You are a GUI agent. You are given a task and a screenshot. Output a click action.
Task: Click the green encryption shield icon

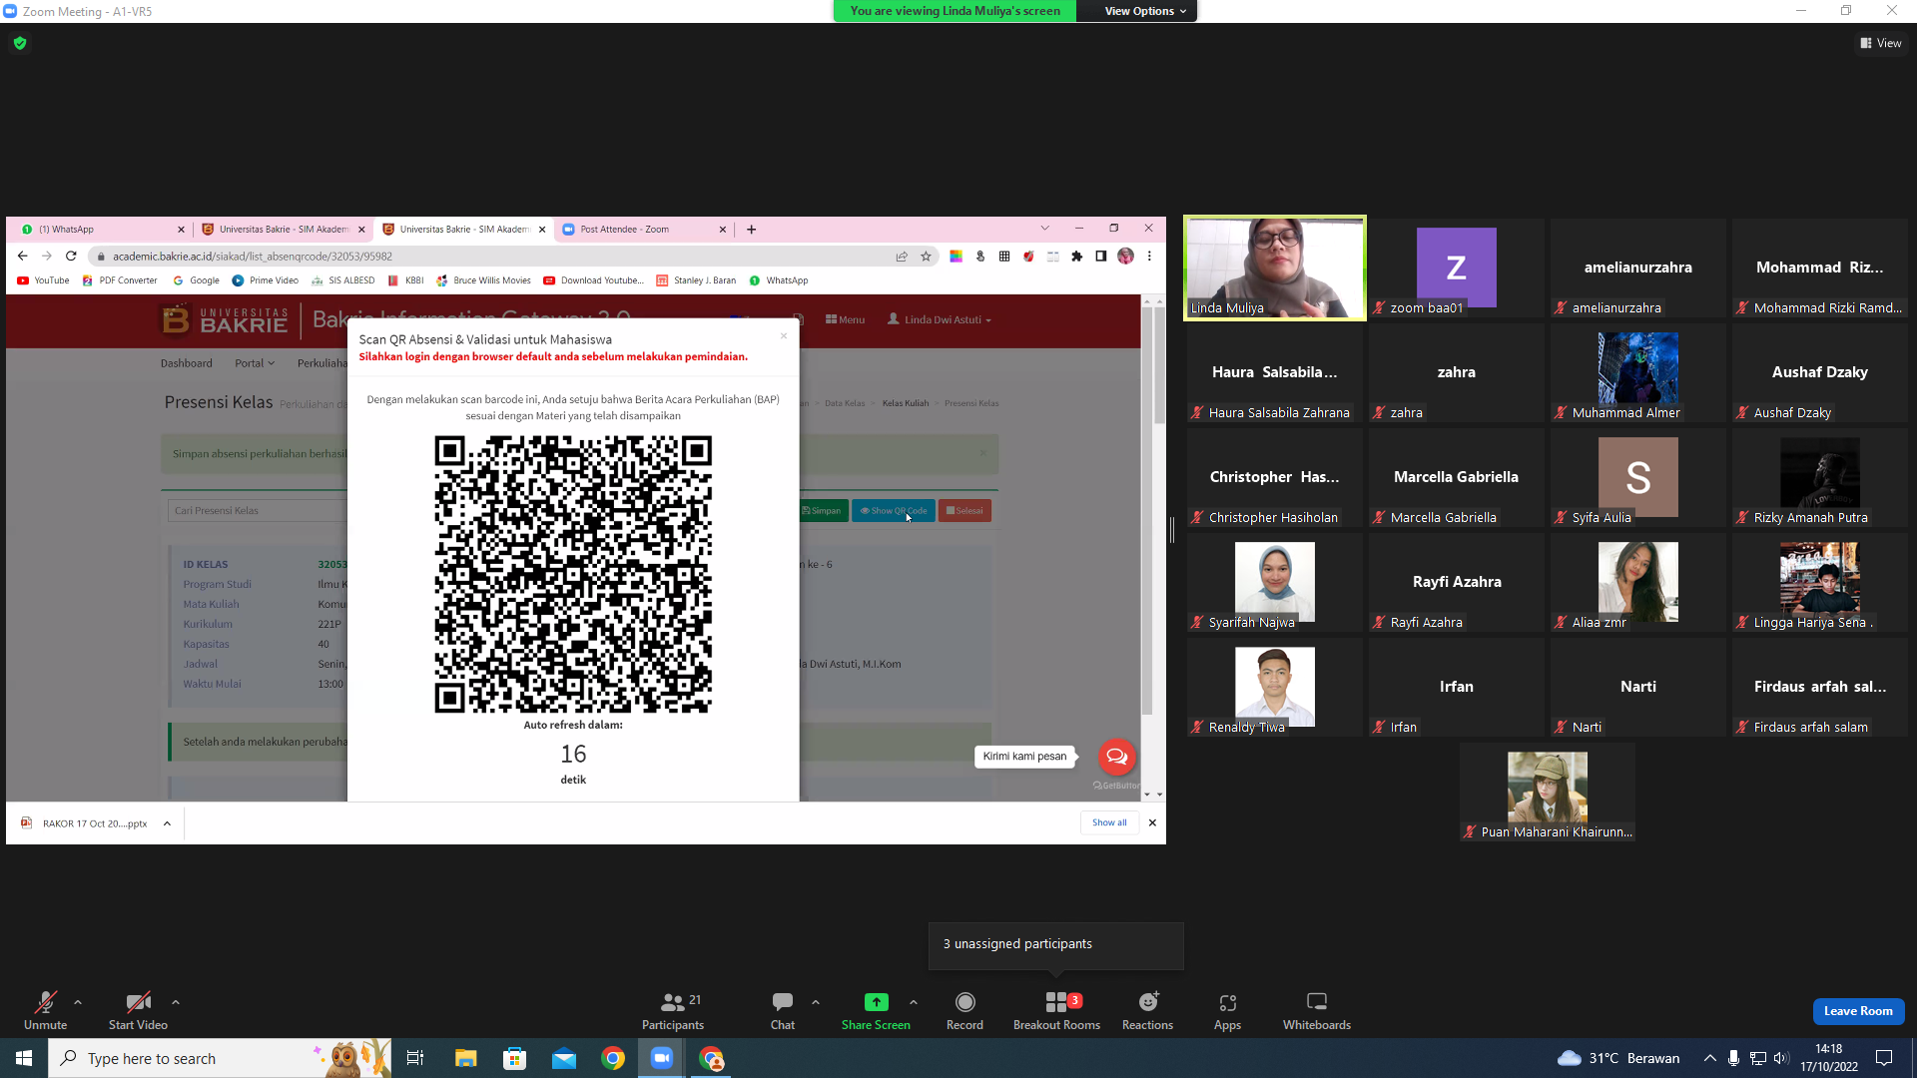click(20, 43)
